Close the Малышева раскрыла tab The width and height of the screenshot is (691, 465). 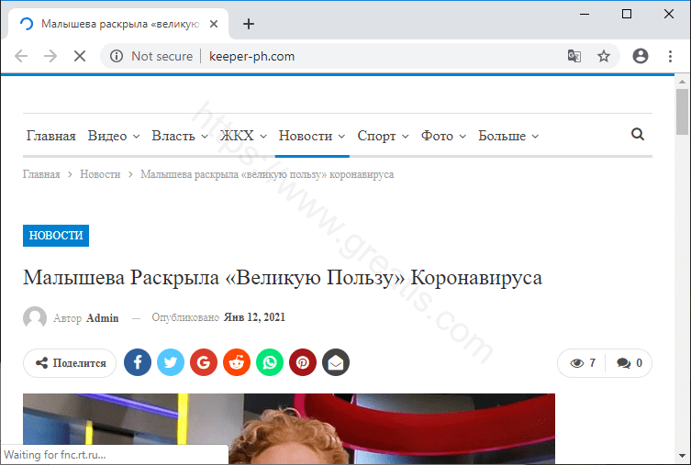[x=214, y=24]
